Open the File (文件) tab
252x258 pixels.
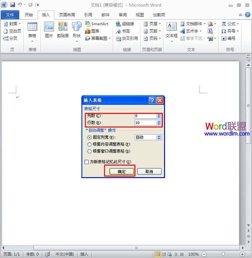click(10, 15)
